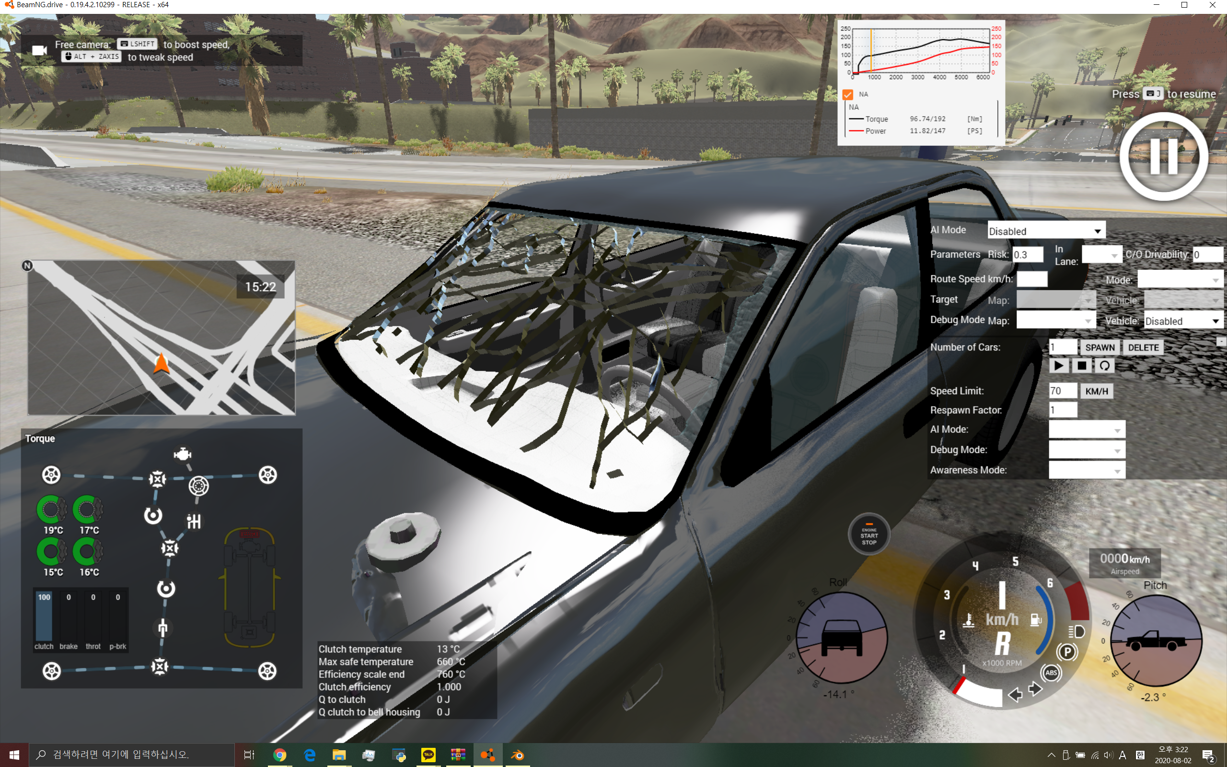Toggle the NA checkbox on torque graph
Screen dimensions: 1227x767
pos(848,94)
